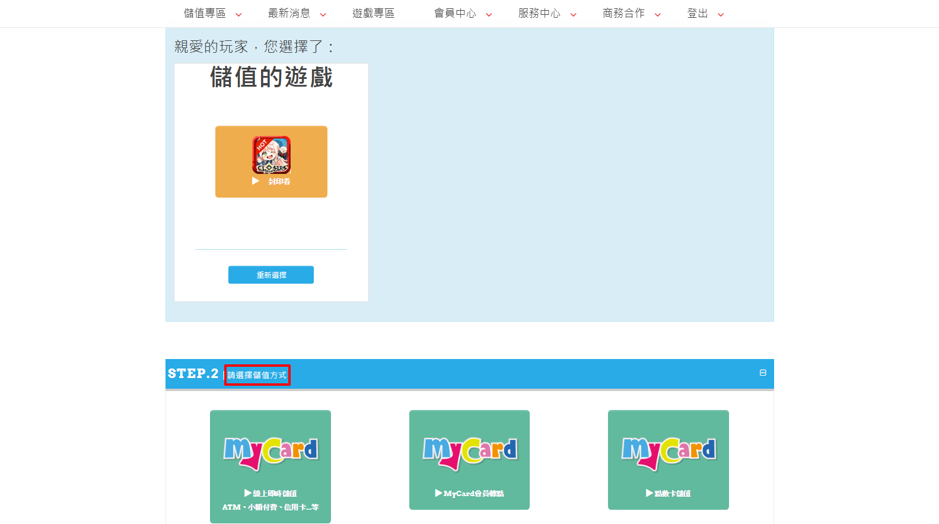Viewport: 939px width, 524px height.
Task: Choose MyCard 線上即時儲值 payment tile
Action: (270, 466)
